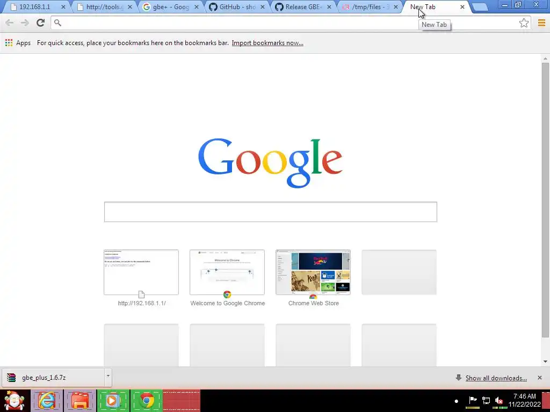The width and height of the screenshot is (550, 412).
Task: Click the muted volume tray icon
Action: point(499,401)
